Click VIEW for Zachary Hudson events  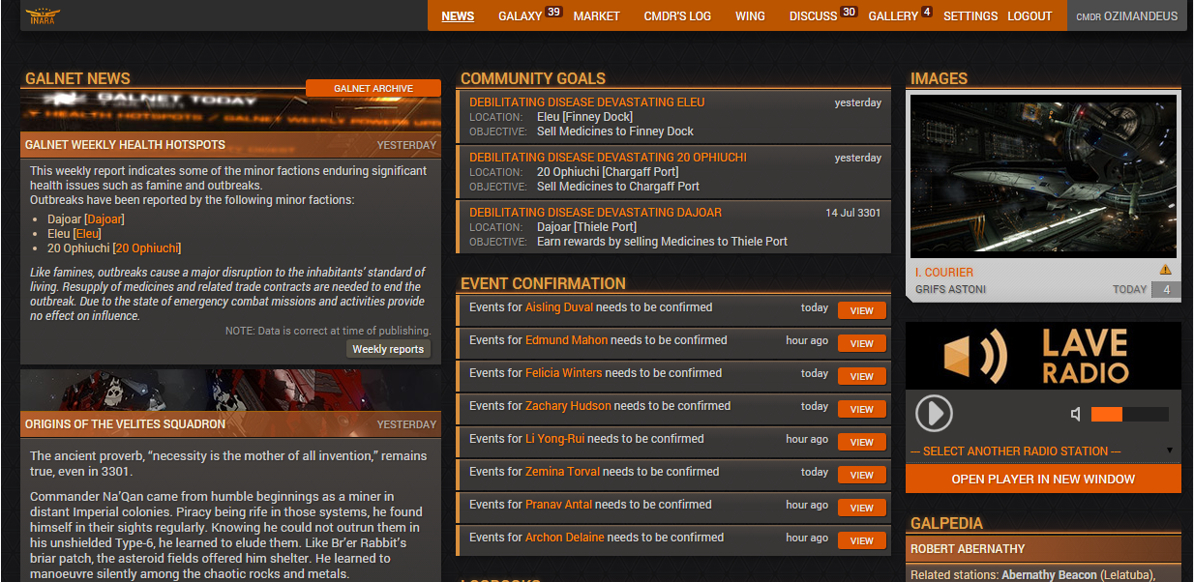(x=862, y=409)
